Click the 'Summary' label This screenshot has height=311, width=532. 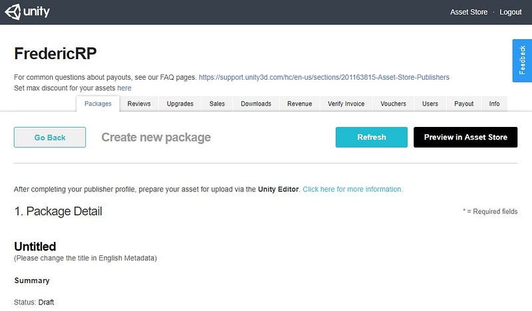coord(32,280)
